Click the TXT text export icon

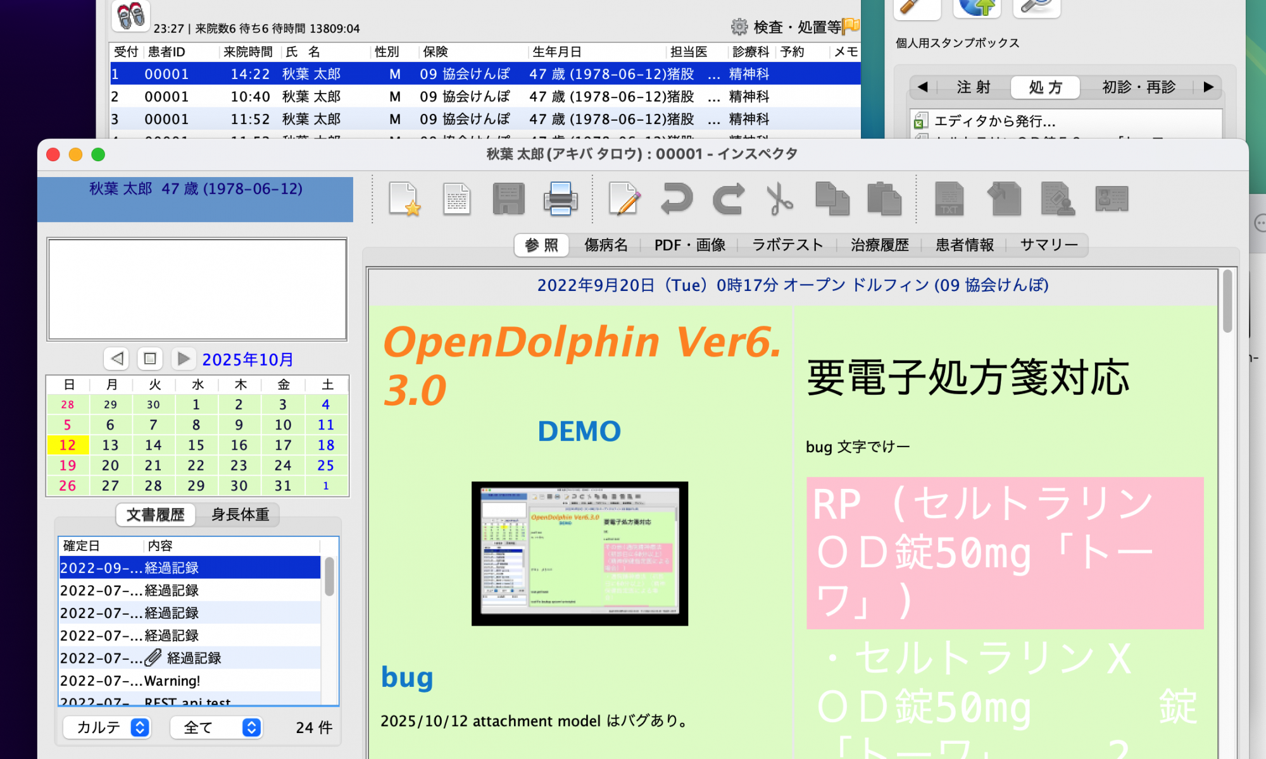click(x=949, y=199)
